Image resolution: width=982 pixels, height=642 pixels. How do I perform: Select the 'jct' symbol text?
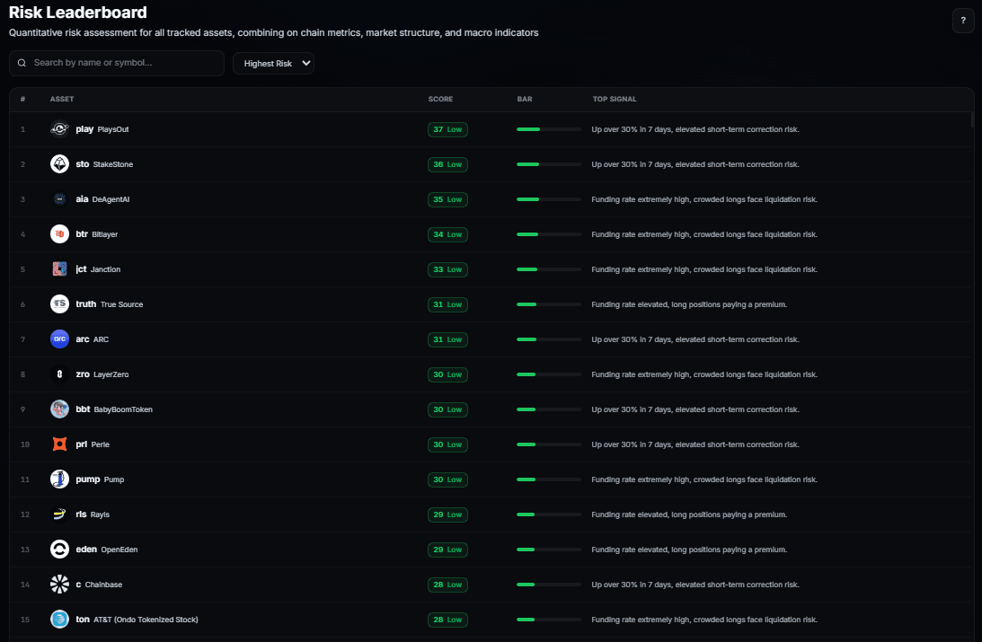(x=82, y=269)
